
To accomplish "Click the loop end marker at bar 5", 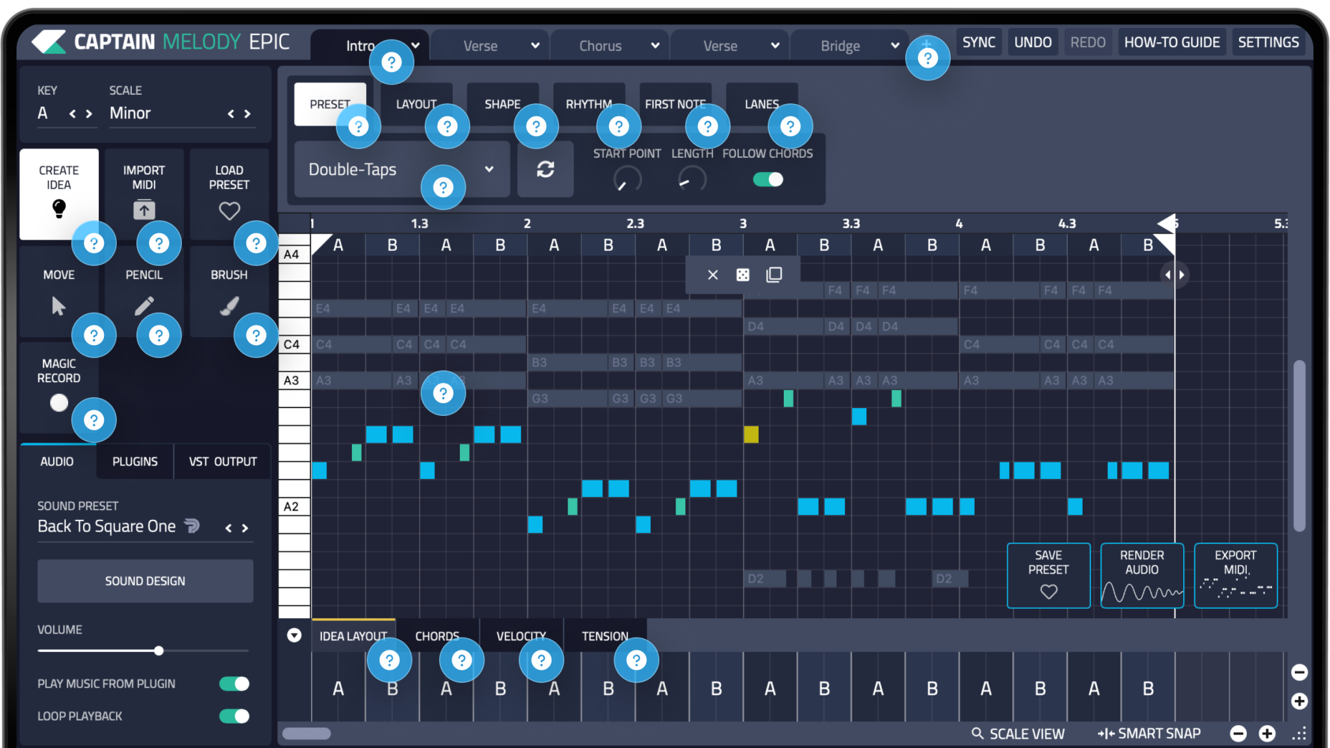I will (x=1167, y=223).
